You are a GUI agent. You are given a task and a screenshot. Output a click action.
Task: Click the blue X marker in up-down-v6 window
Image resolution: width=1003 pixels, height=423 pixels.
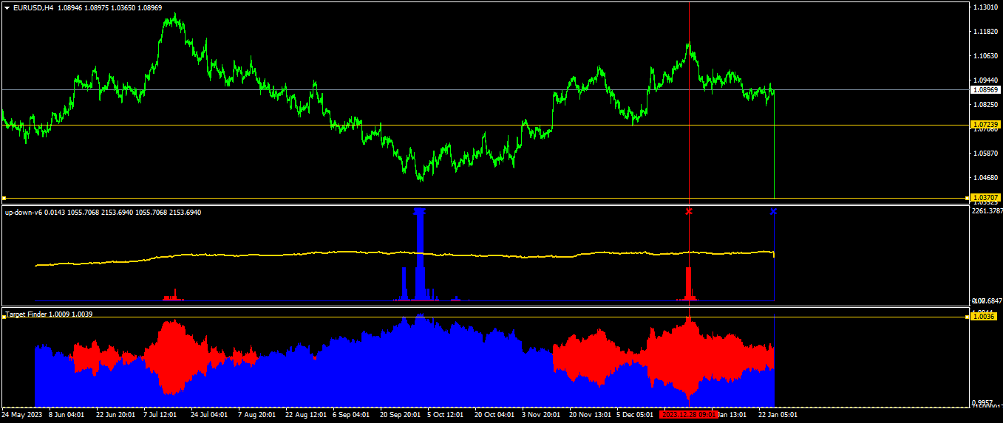click(x=773, y=212)
